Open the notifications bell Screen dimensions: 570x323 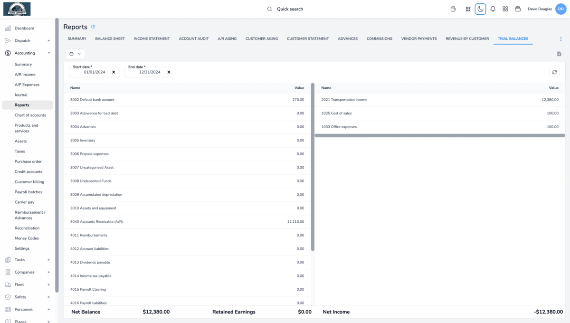point(493,9)
